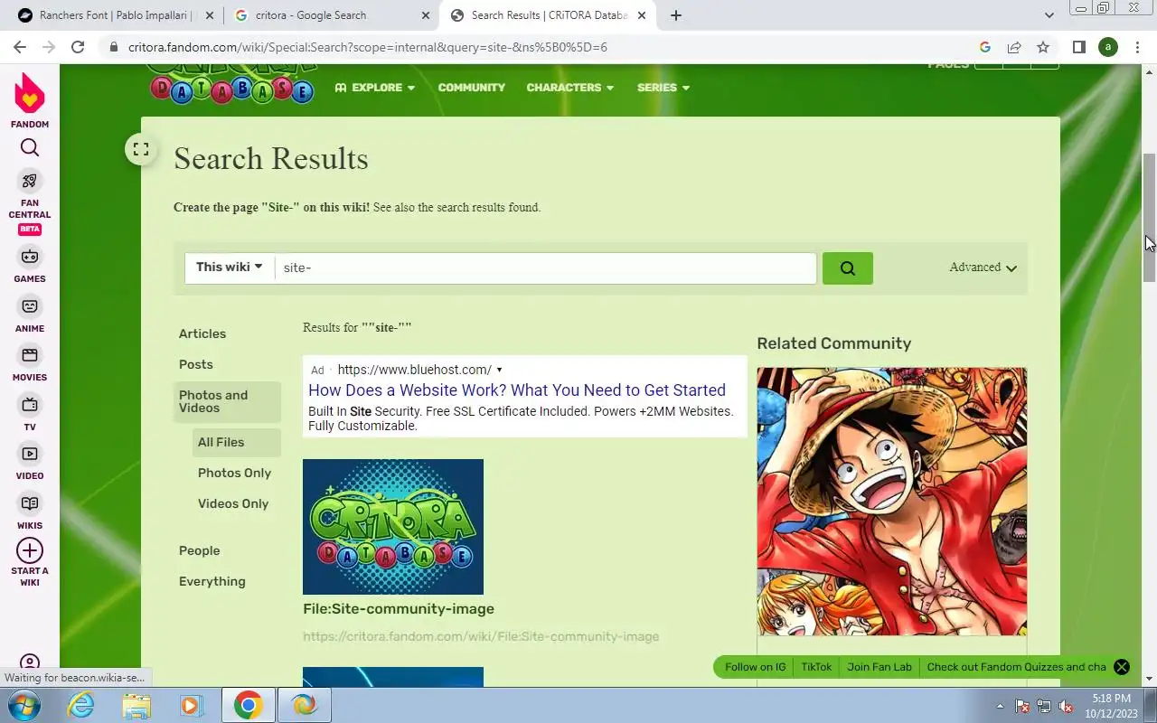Click the page vertical scrollbar thumb
Screen dimensions: 1157x723
coord(1149,218)
